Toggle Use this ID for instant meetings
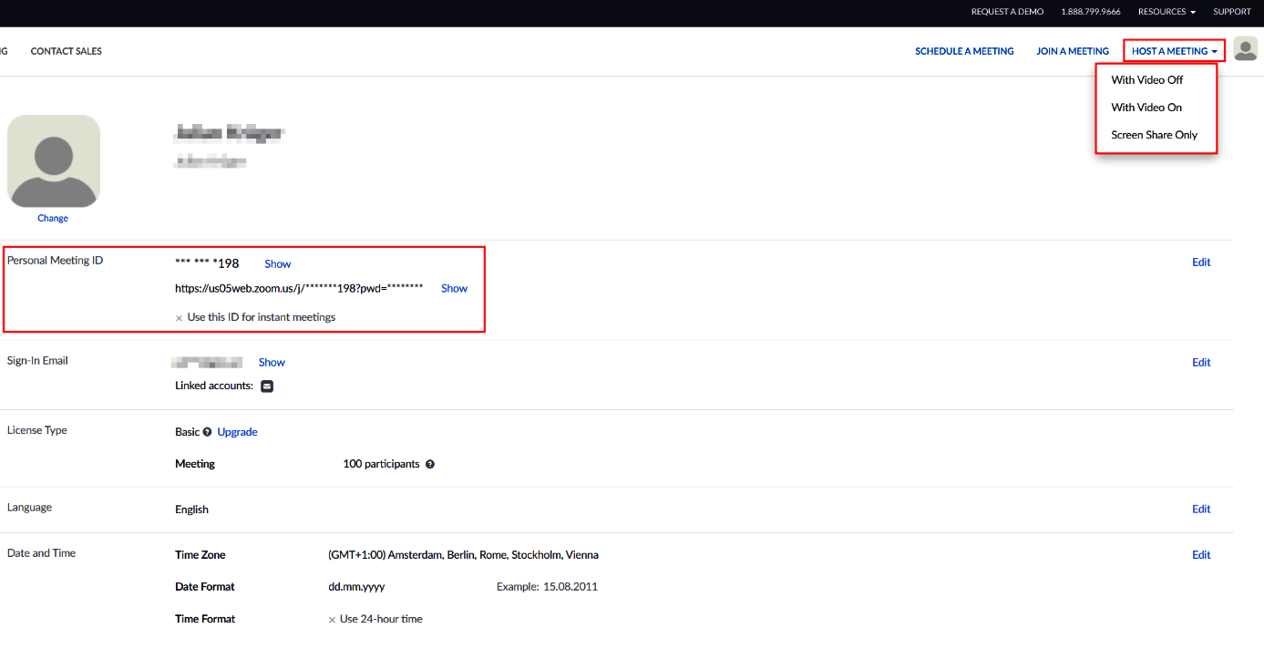Viewport: 1264px width, 649px height. point(180,318)
